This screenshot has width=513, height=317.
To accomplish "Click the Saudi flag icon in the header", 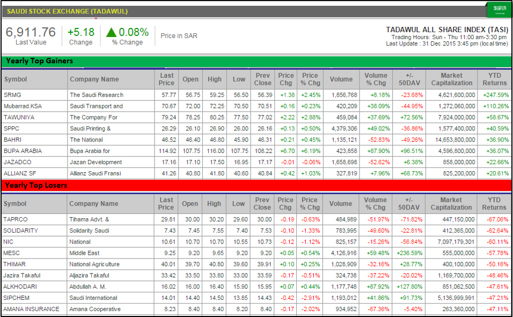I will (x=499, y=9).
